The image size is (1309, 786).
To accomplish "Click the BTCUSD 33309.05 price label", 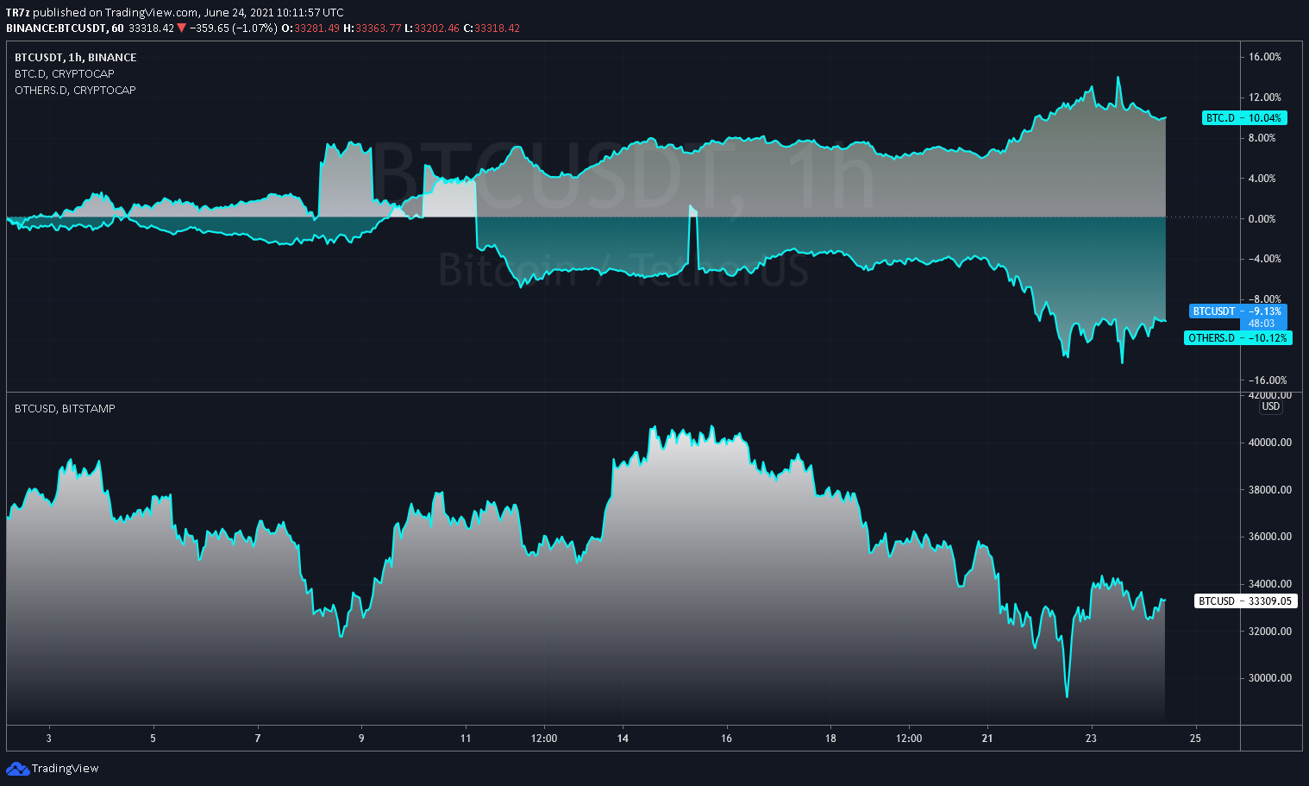I will point(1246,601).
